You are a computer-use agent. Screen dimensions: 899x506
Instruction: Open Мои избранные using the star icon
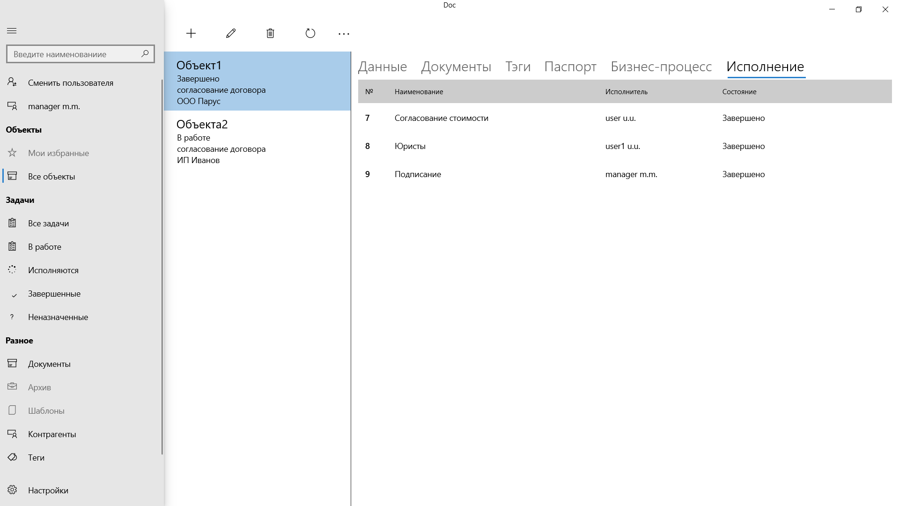tap(11, 153)
